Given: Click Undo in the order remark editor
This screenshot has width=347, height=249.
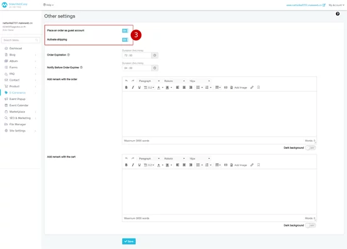Looking at the screenshot, I should point(127,81).
